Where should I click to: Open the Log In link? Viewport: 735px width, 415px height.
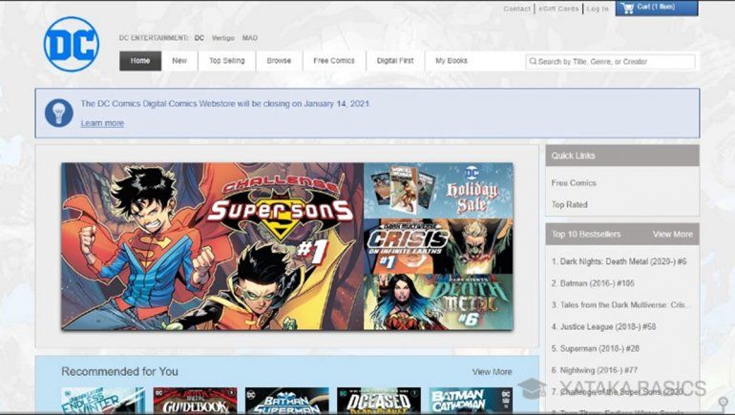pos(598,9)
